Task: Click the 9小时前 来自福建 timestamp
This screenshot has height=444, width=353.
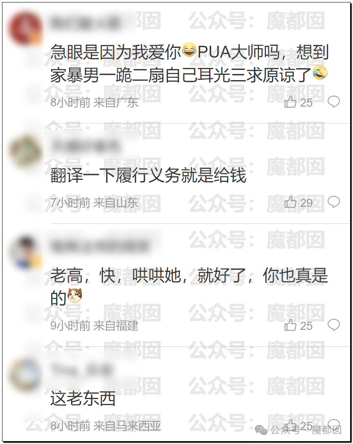Action: point(94,325)
